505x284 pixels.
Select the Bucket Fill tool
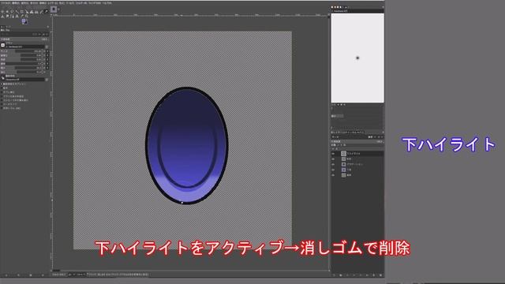(x=36, y=12)
